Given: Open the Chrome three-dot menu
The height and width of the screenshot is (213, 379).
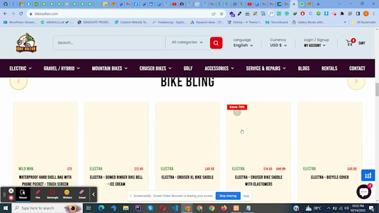Looking at the screenshot, I should 373,14.
